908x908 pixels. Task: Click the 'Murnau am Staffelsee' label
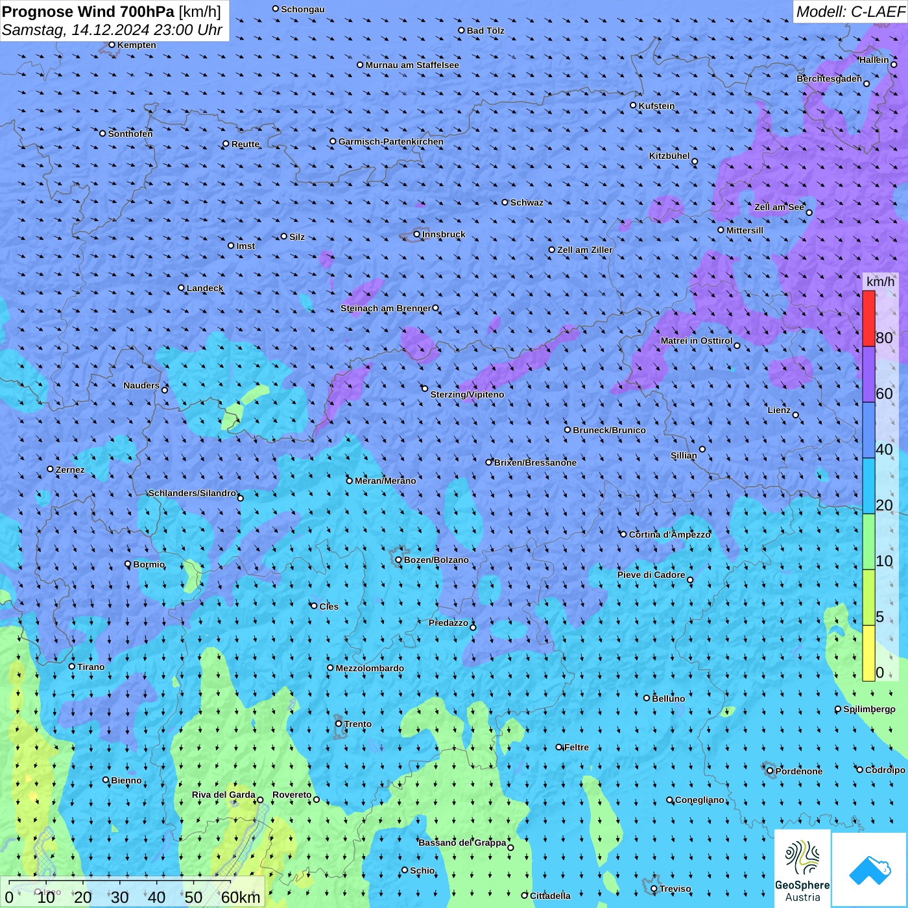click(412, 65)
